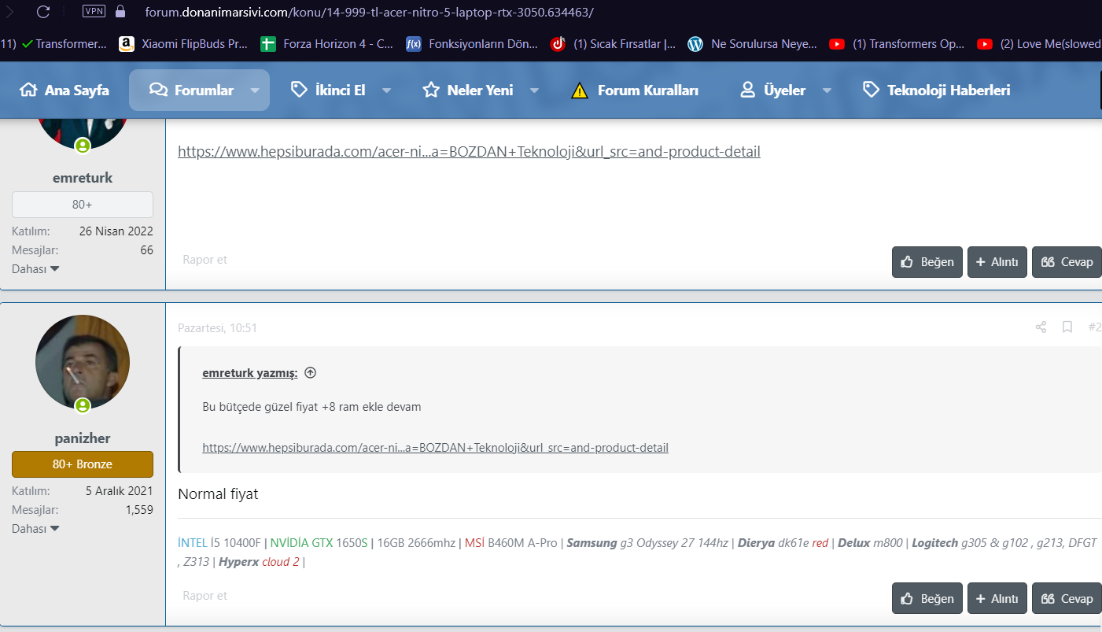This screenshot has height=632, width=1102.
Task: Expand the İkinci El dropdown arrow
Action: click(x=386, y=91)
